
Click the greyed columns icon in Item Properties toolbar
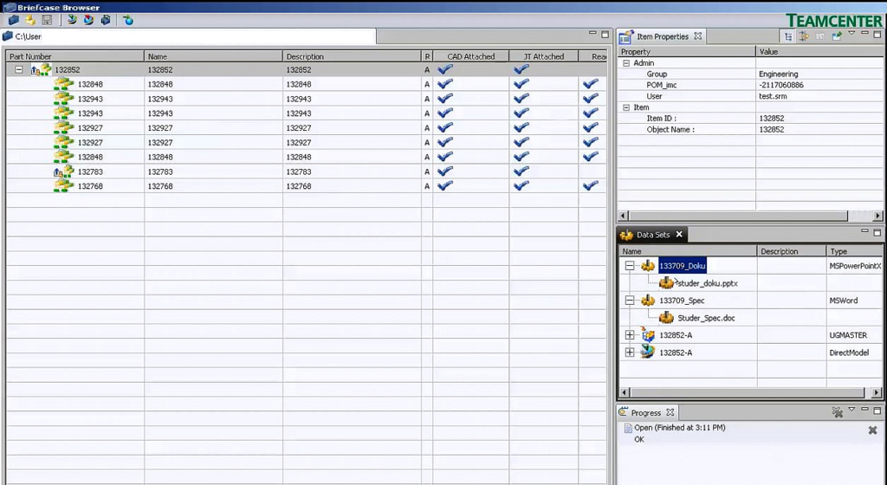click(x=819, y=36)
